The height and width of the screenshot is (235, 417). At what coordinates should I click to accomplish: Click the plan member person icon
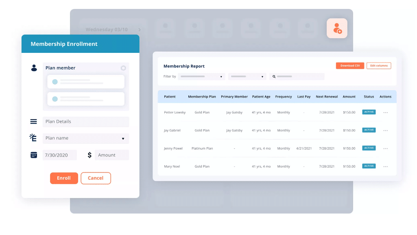pos(34,68)
